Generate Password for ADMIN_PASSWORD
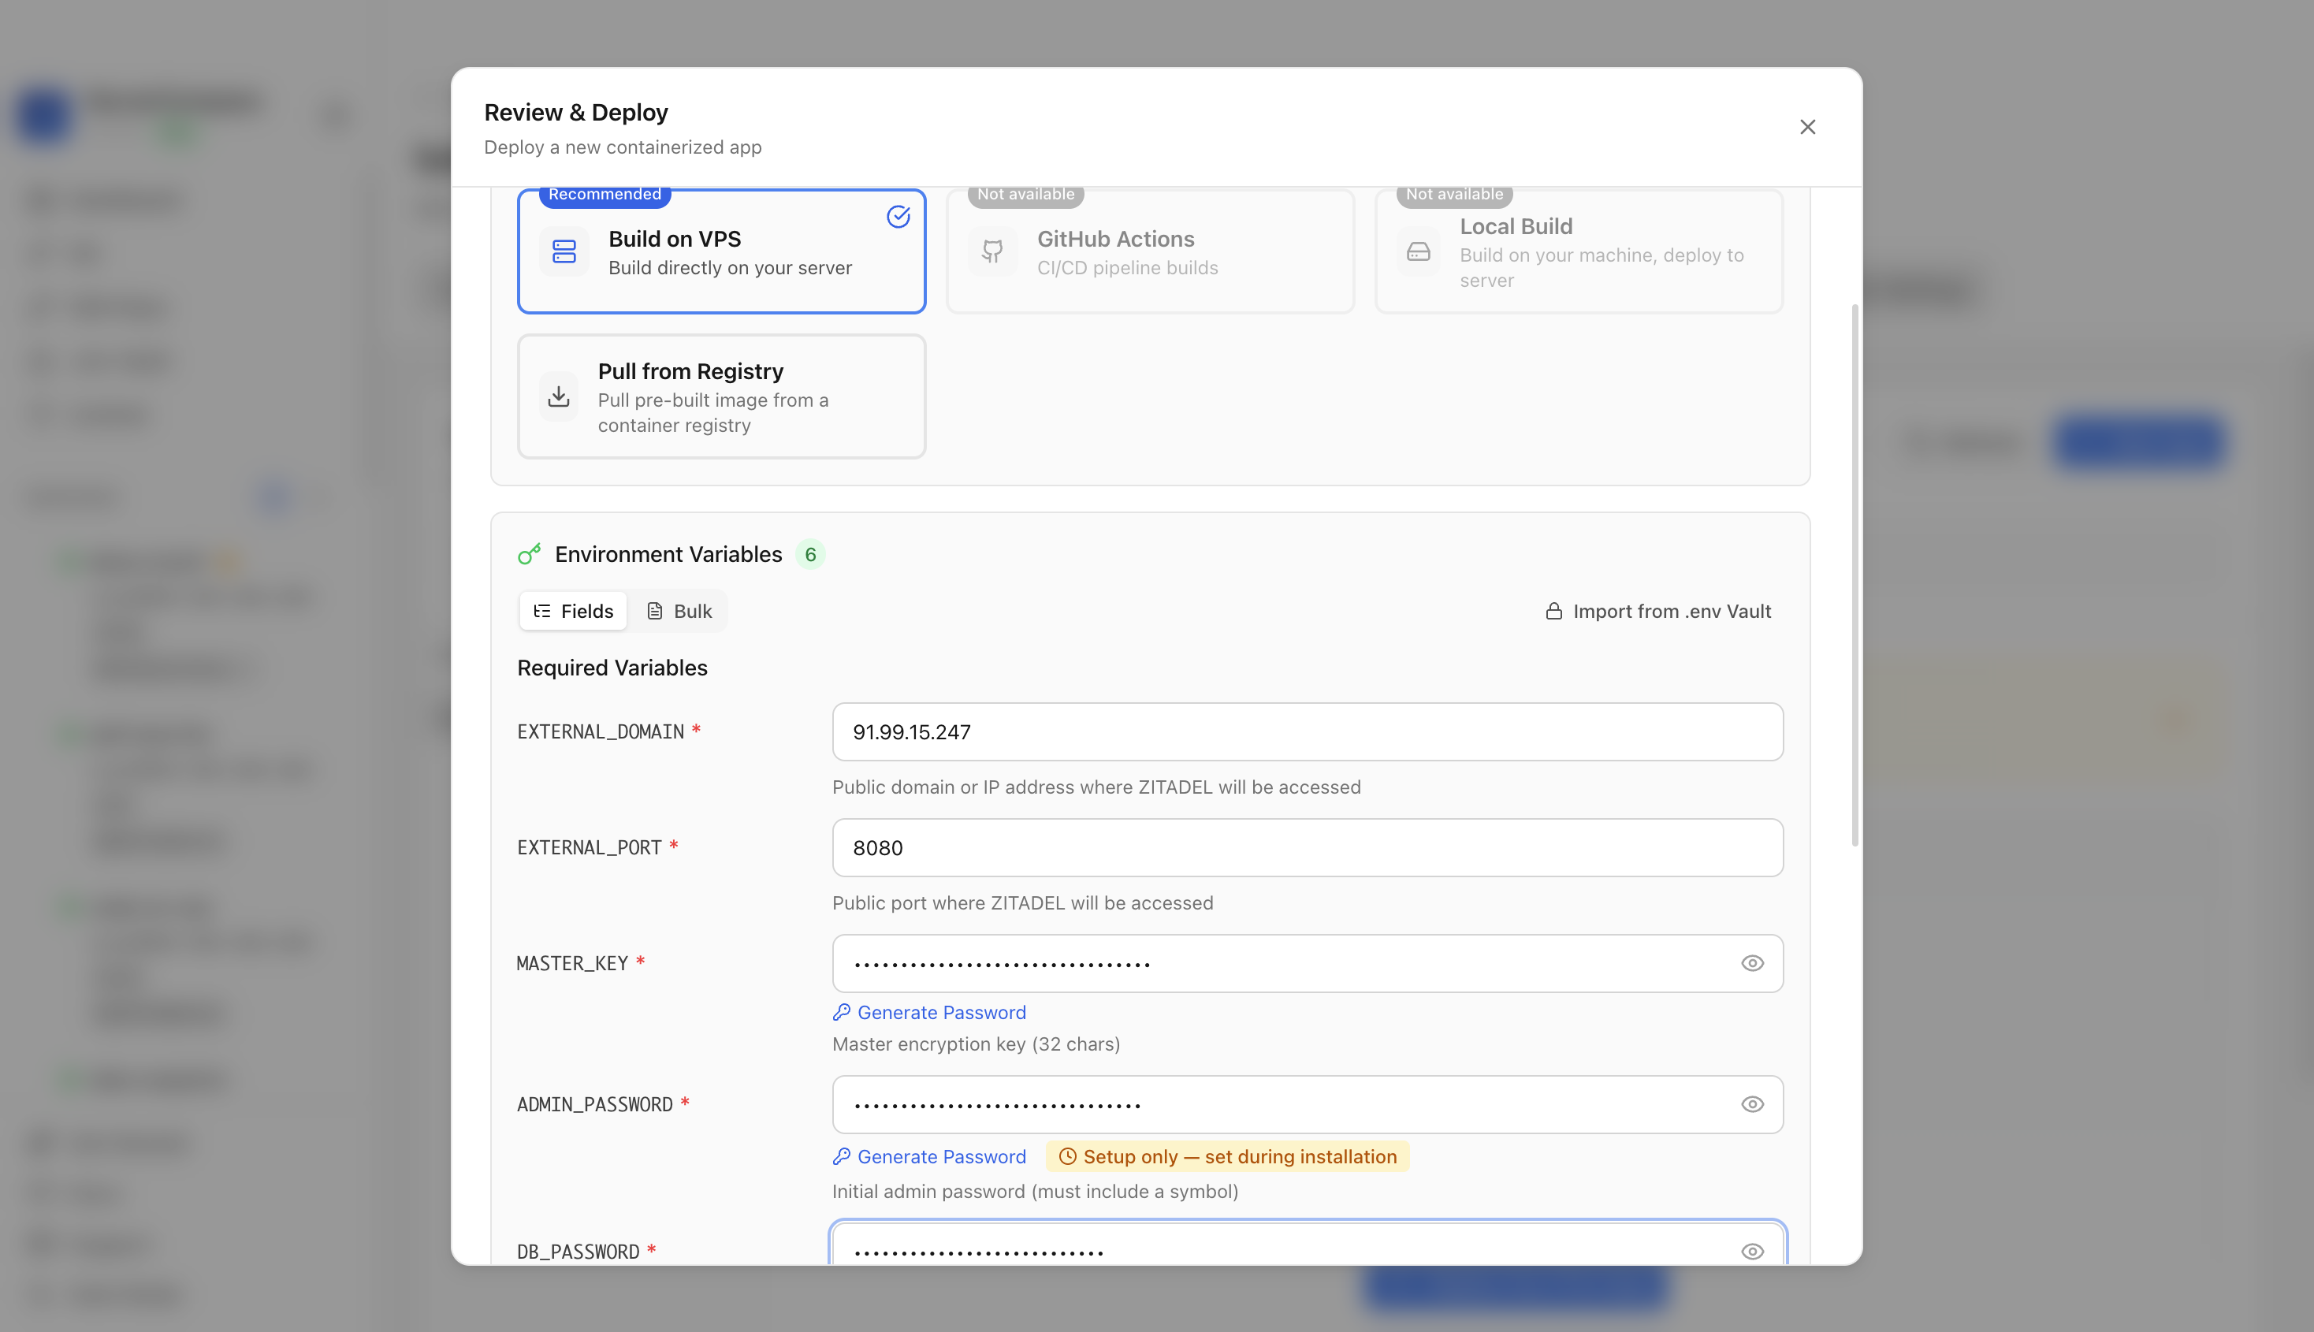Image resolution: width=2314 pixels, height=1332 pixels. point(929,1157)
